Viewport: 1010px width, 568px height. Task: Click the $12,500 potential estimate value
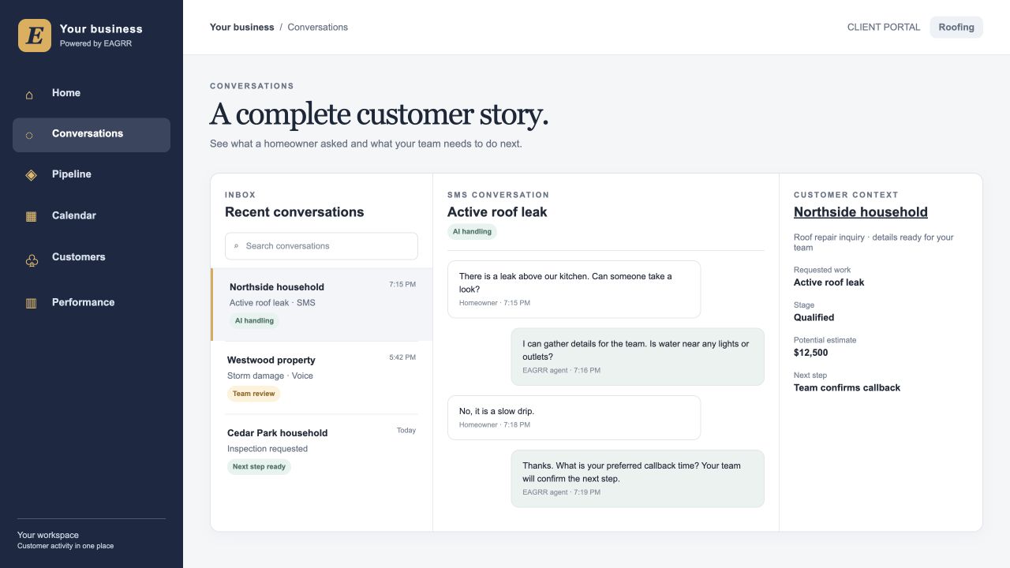pyautogui.click(x=811, y=353)
